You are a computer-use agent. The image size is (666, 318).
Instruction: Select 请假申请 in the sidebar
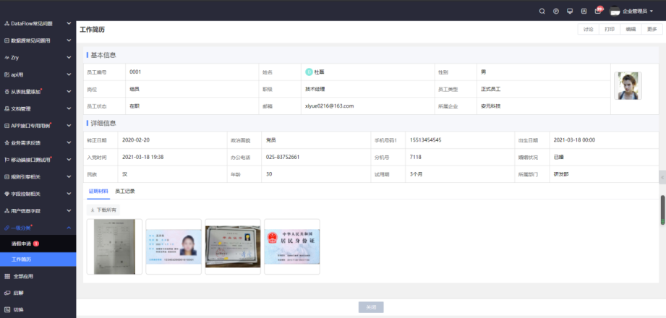click(x=22, y=244)
